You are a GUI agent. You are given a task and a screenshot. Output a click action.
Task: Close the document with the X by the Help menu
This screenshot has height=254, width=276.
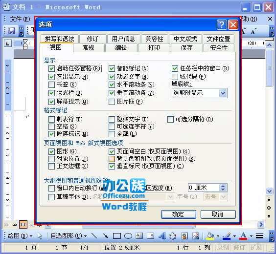click(x=270, y=19)
